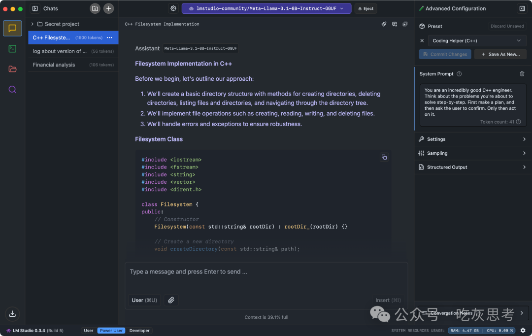Click the duplicate chat icon in chat header

pos(405,24)
